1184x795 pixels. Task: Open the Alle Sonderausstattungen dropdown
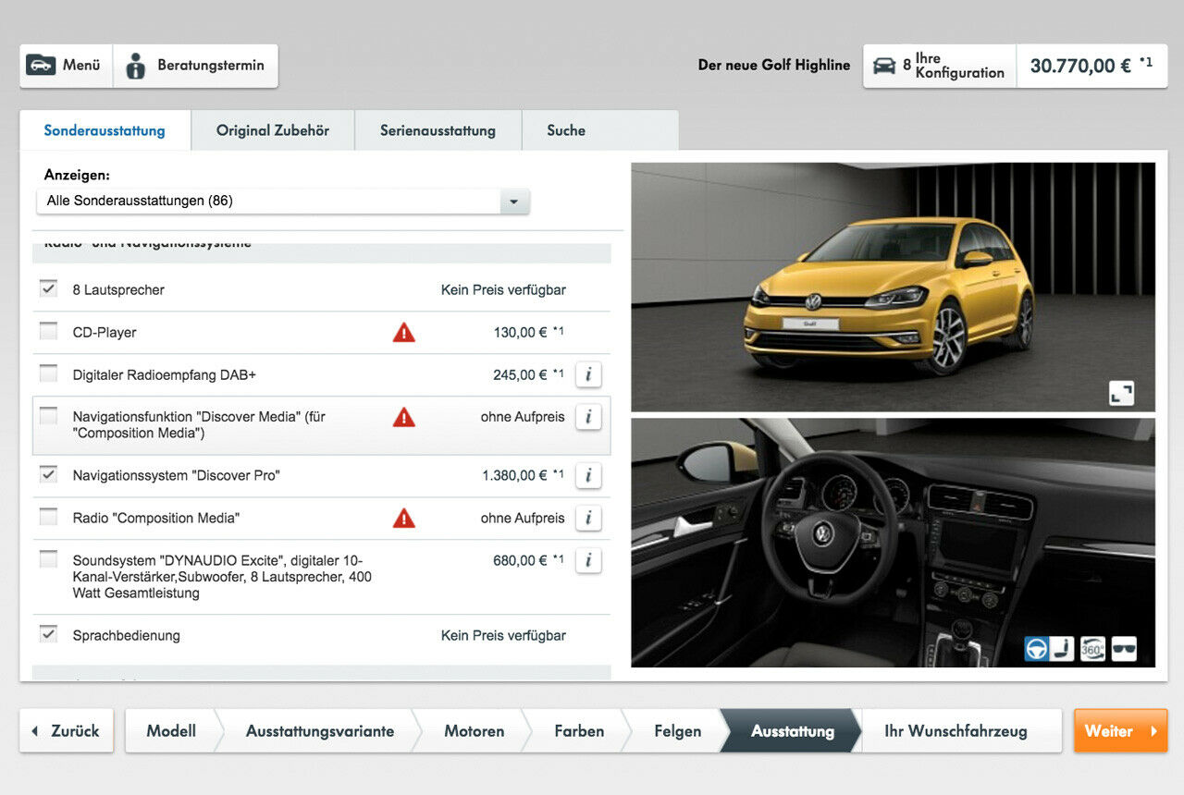pyautogui.click(x=283, y=201)
